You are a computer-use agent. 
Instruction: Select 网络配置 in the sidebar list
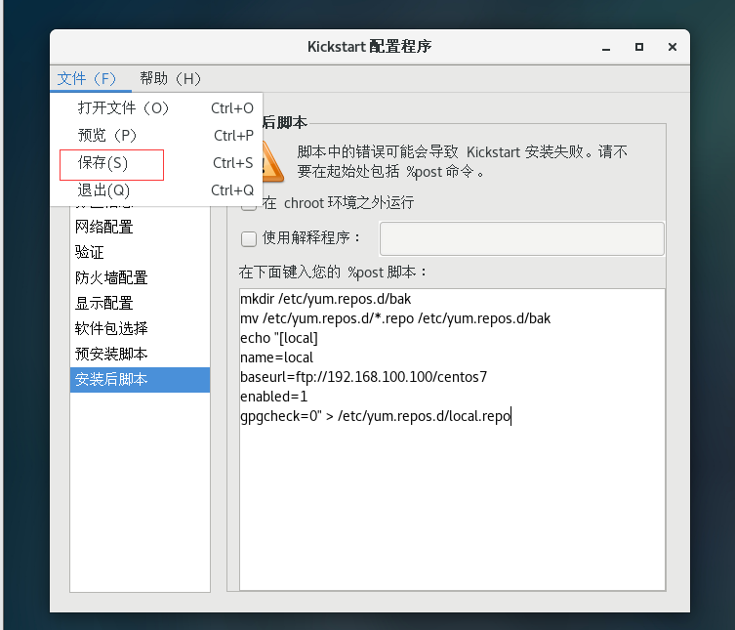[140, 227]
